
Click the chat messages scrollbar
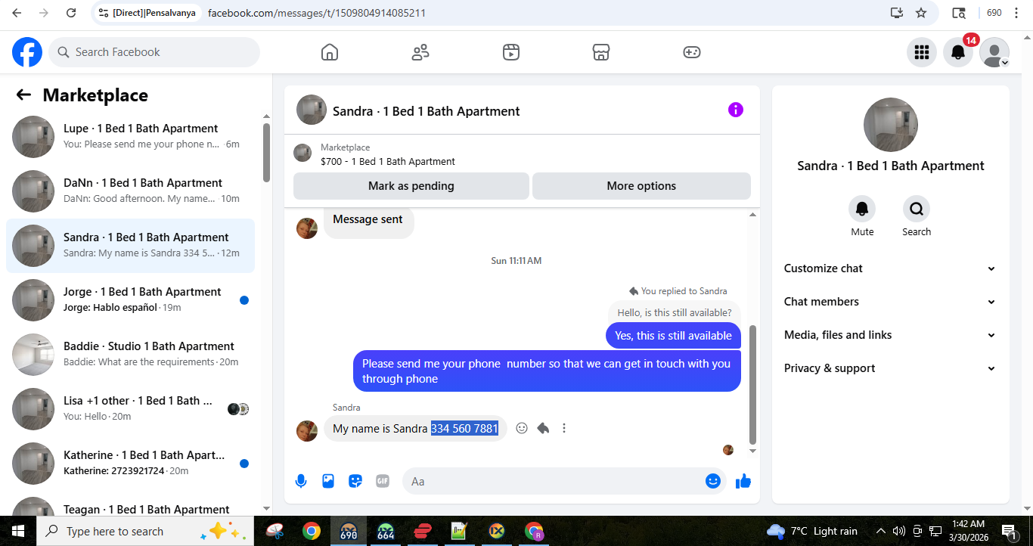point(752,384)
